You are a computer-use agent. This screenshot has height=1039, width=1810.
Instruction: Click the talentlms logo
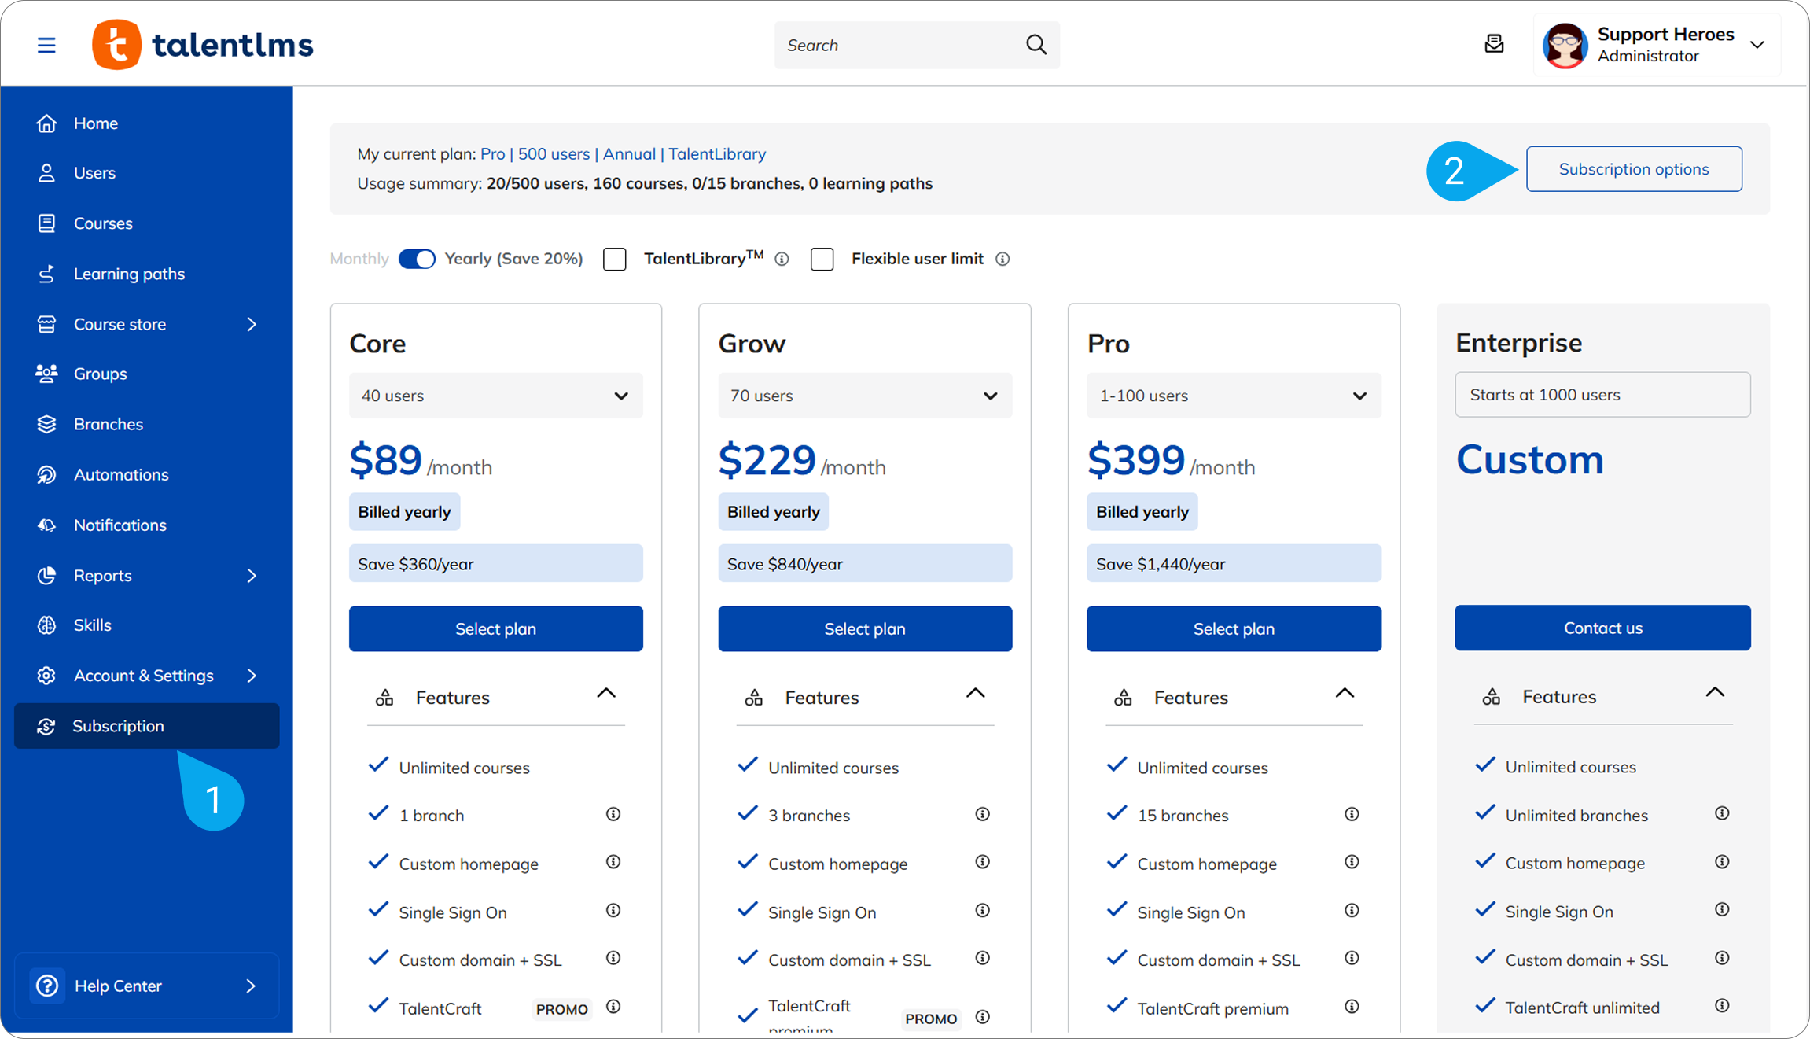pyautogui.click(x=203, y=45)
